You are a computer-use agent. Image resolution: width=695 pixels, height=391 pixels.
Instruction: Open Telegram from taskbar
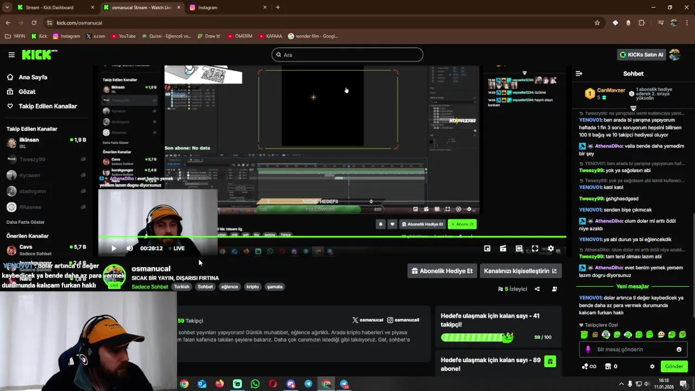[x=308, y=384]
